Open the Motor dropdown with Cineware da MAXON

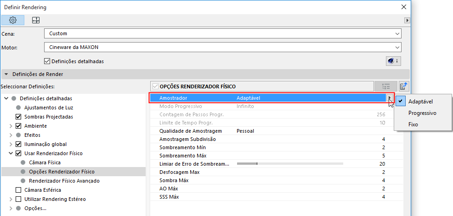(223, 47)
